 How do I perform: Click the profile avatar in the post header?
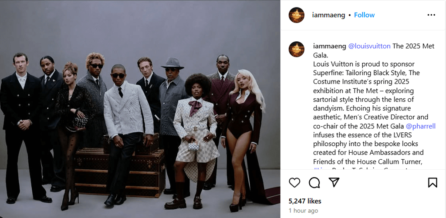tap(297, 15)
